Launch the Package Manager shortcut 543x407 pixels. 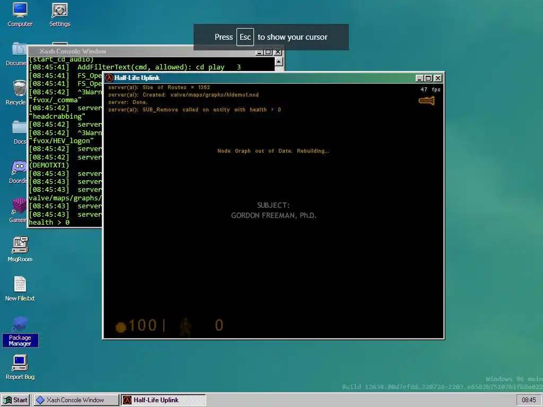[x=20, y=331]
